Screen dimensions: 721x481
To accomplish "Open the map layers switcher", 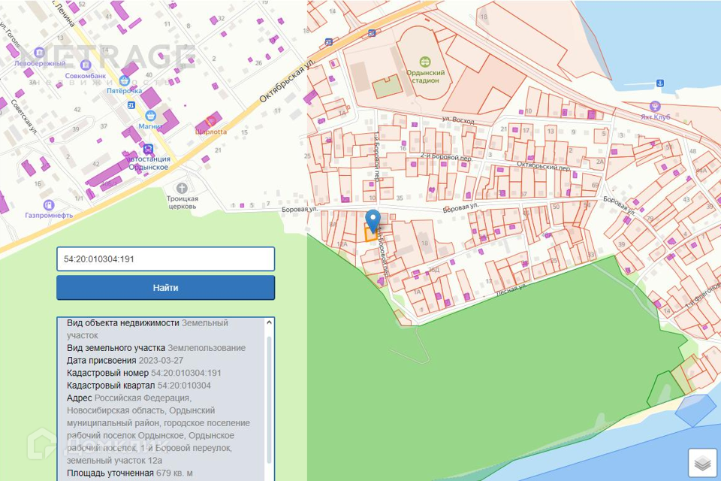I will tap(701, 464).
